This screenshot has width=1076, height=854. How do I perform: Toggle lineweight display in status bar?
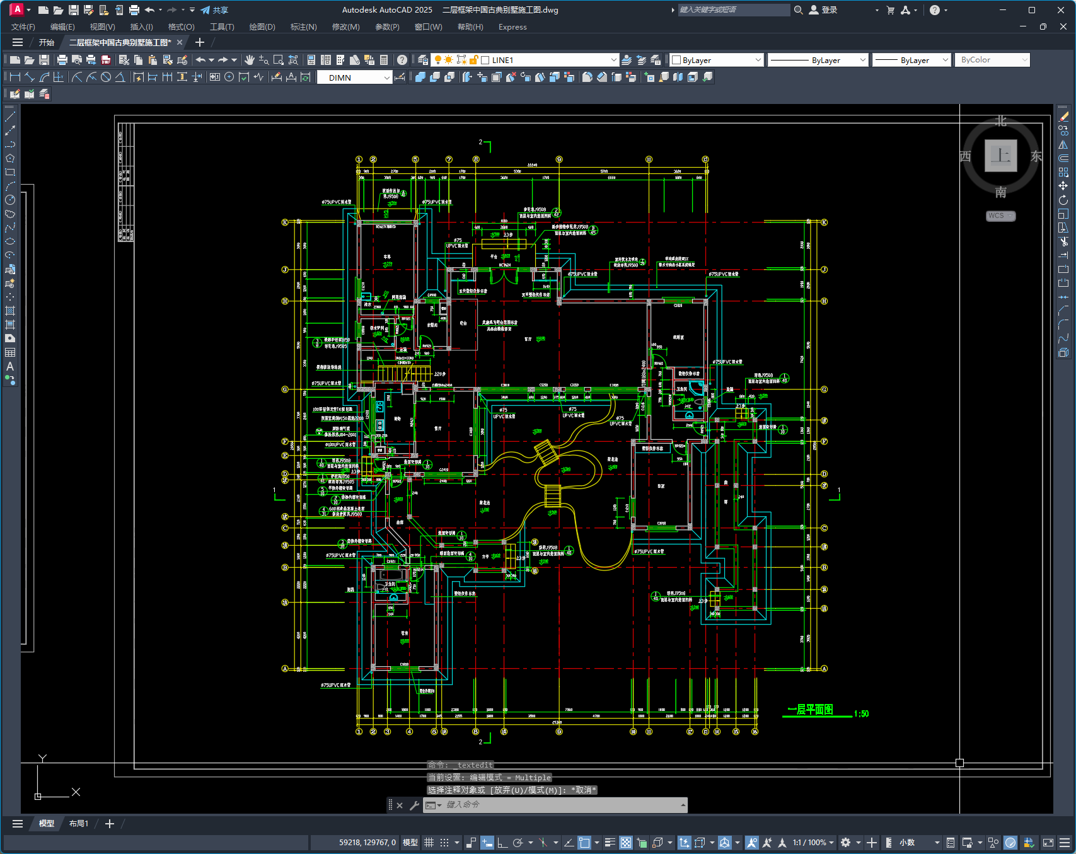pos(610,843)
